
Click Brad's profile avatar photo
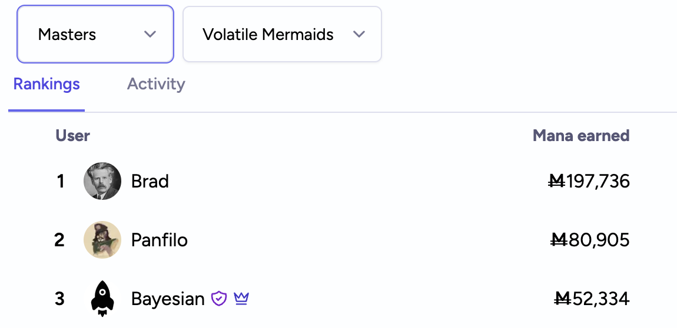point(102,181)
